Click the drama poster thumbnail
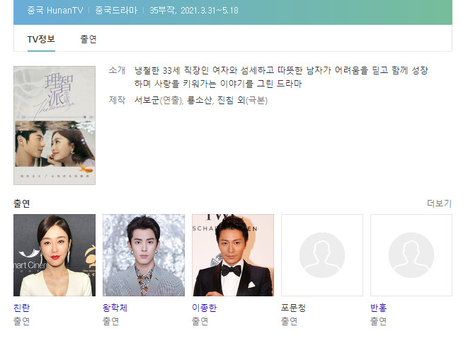Viewport: 468px width, 341px height. [55, 125]
